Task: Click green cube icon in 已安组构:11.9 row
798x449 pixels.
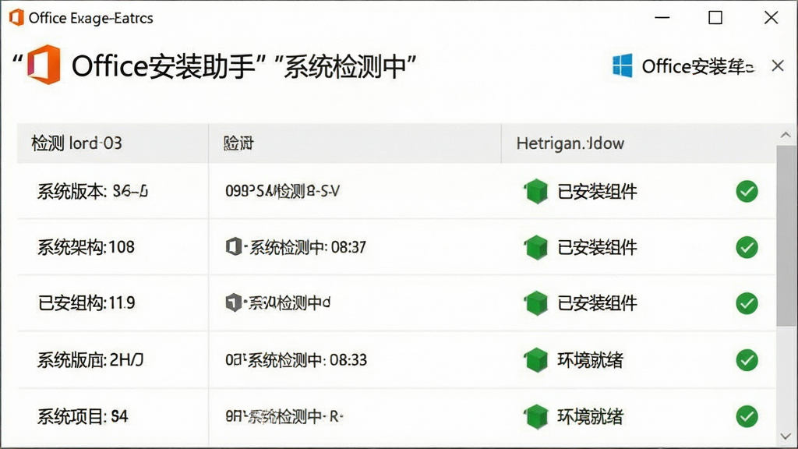Action: pyautogui.click(x=536, y=303)
